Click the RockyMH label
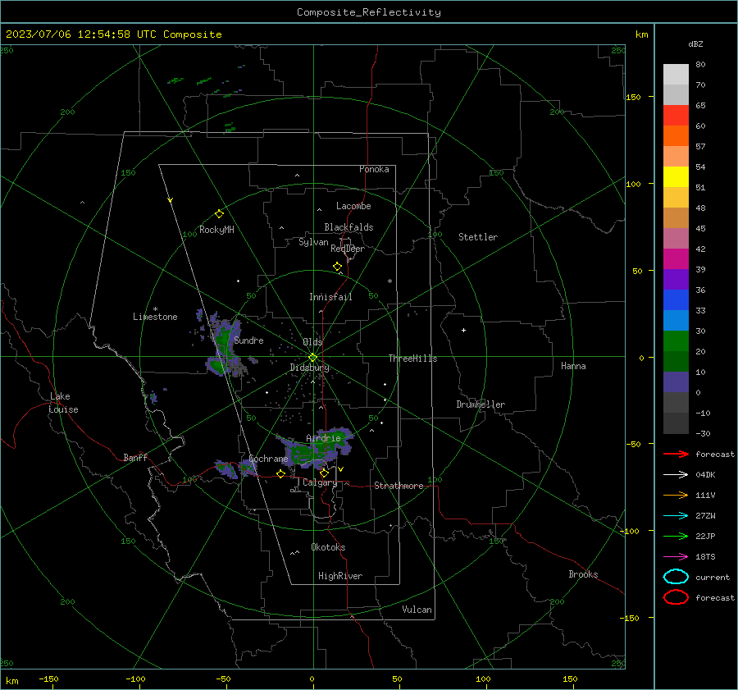This screenshot has width=738, height=690. (216, 230)
